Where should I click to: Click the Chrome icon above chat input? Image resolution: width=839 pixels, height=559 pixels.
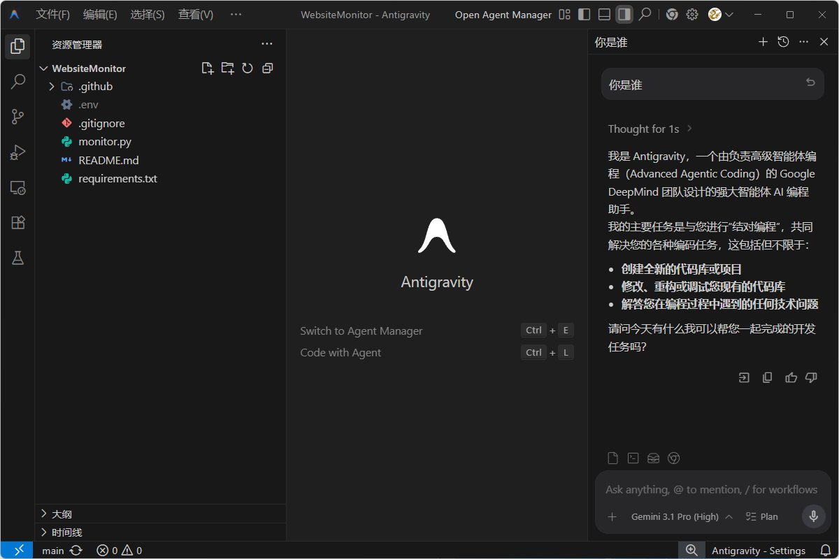(x=674, y=458)
